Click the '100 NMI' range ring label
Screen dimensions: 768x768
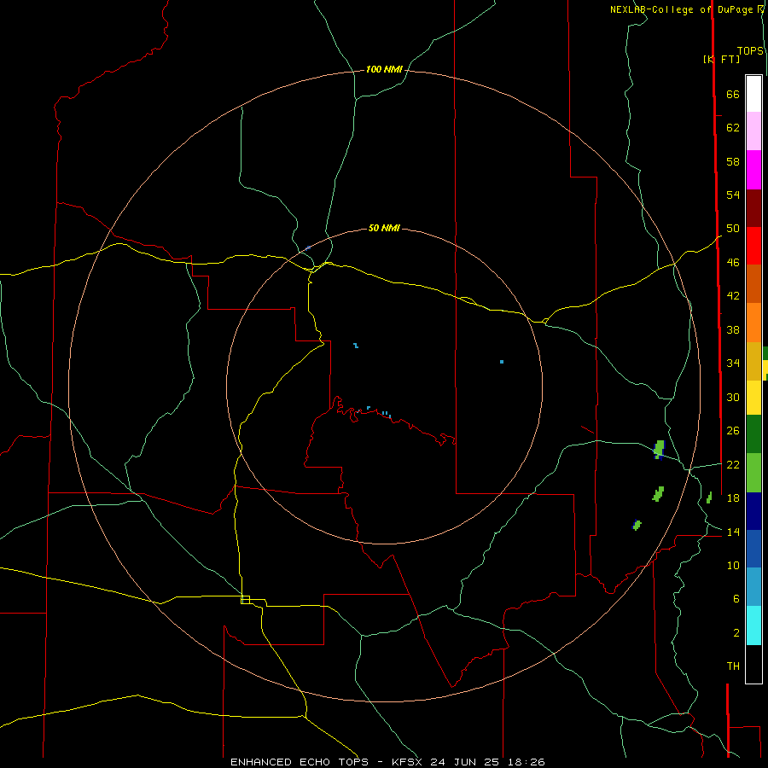tap(384, 70)
